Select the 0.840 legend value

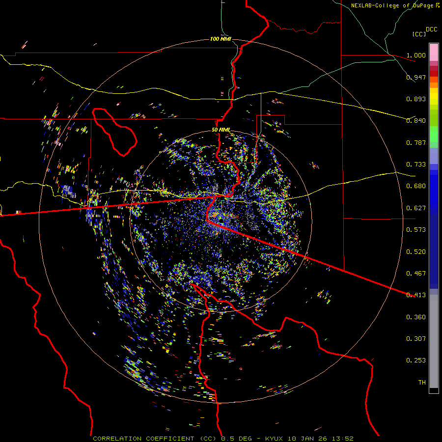416,121
